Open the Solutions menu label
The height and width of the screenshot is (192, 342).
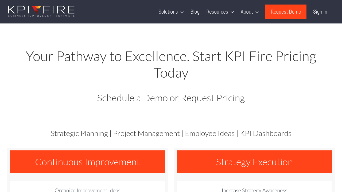click(168, 12)
